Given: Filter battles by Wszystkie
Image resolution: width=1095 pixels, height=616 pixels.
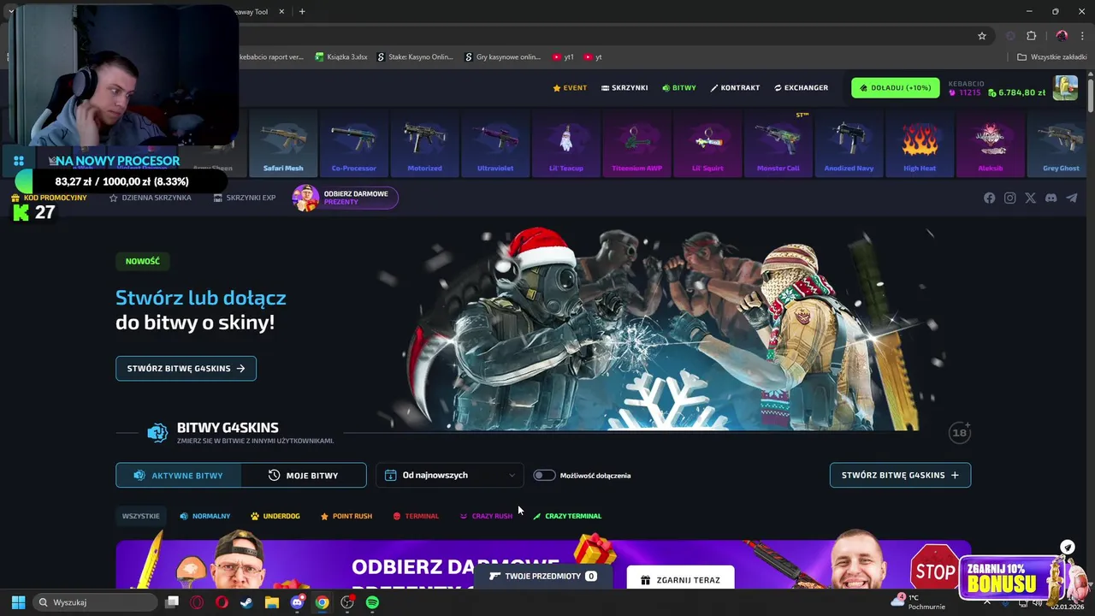Looking at the screenshot, I should [141, 516].
